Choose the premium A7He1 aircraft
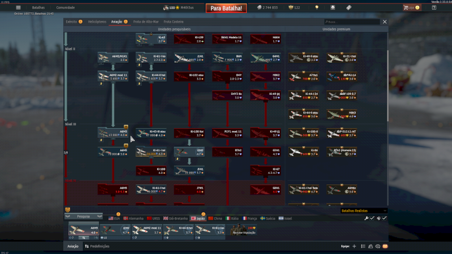This screenshot has width=452, height=254. pyautogui.click(x=302, y=77)
